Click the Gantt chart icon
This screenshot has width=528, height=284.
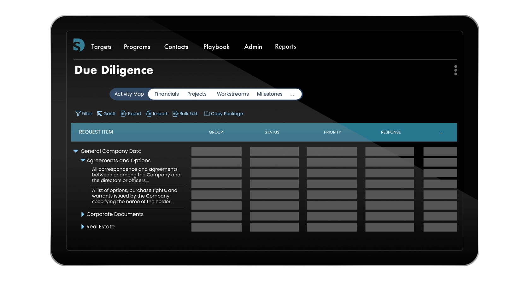pos(100,114)
